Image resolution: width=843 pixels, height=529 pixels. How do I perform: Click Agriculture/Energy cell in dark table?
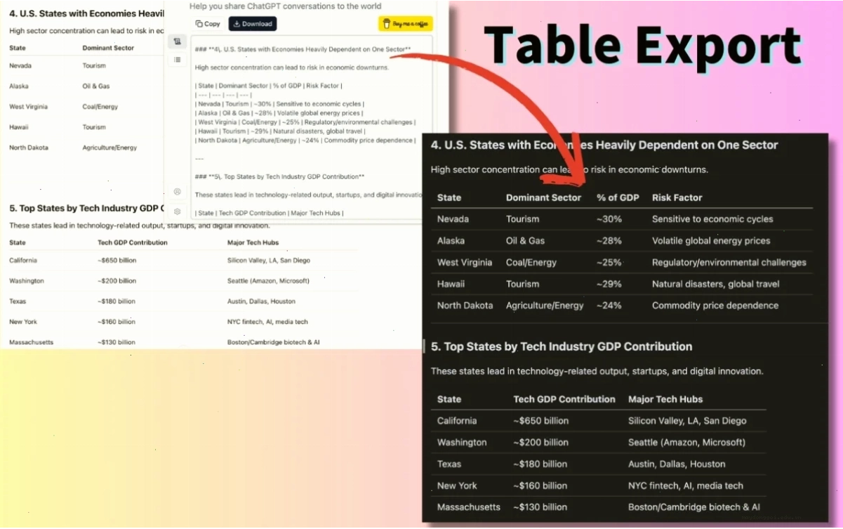coord(545,306)
